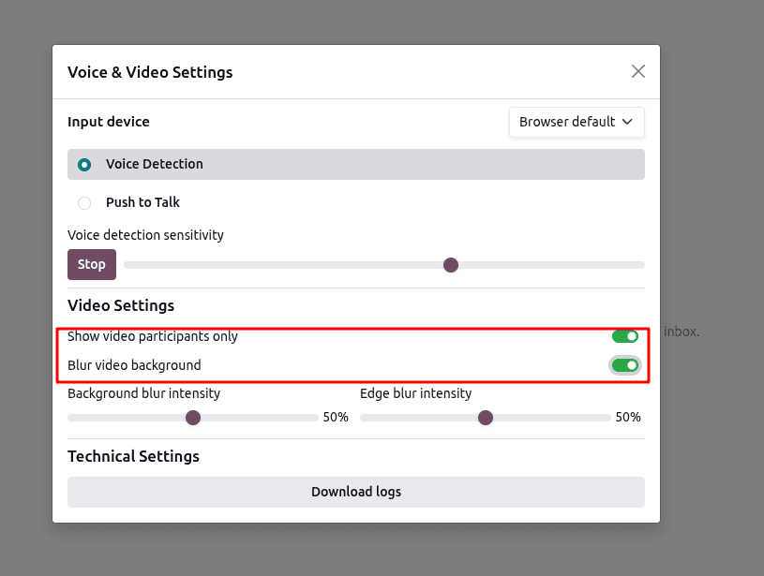Disable the "Show video participants only" toggle
Image resolution: width=764 pixels, height=576 pixels.
click(x=625, y=335)
